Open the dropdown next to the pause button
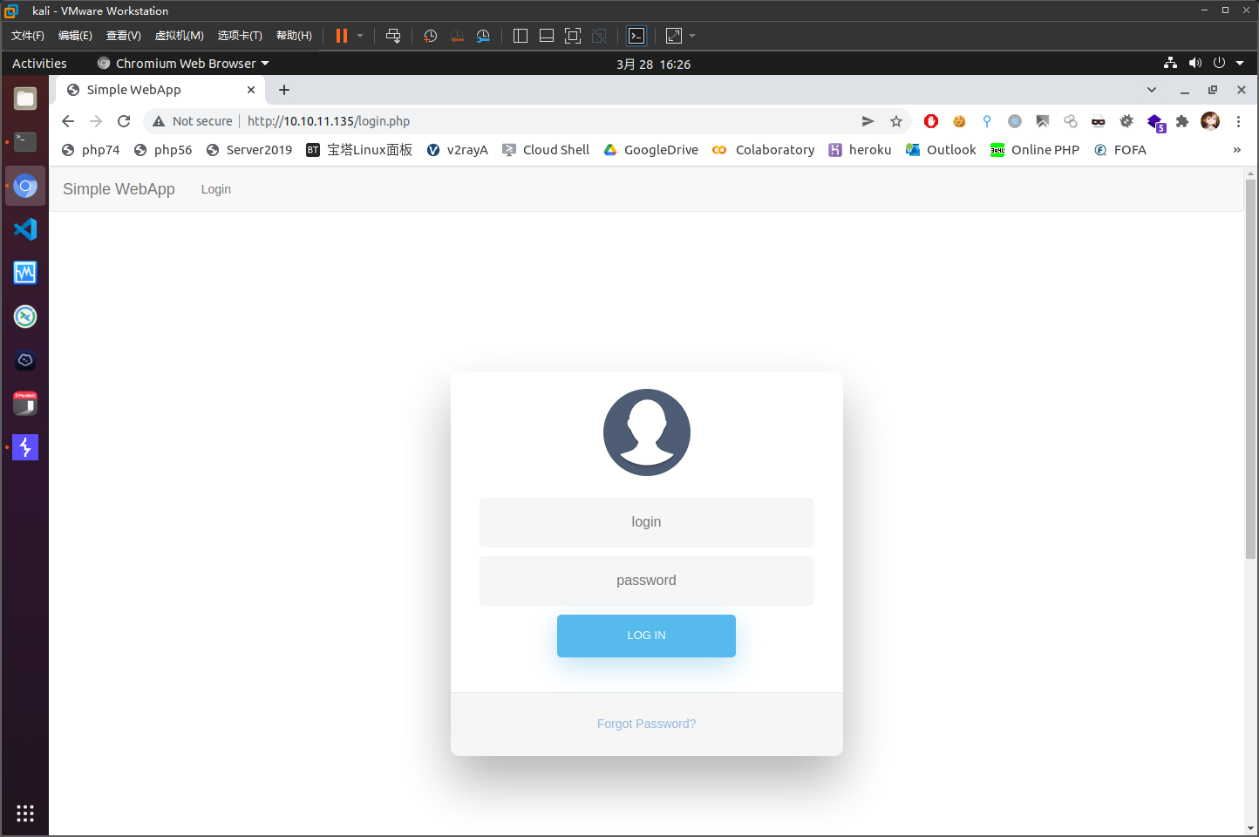The image size is (1259, 837). coord(357,36)
